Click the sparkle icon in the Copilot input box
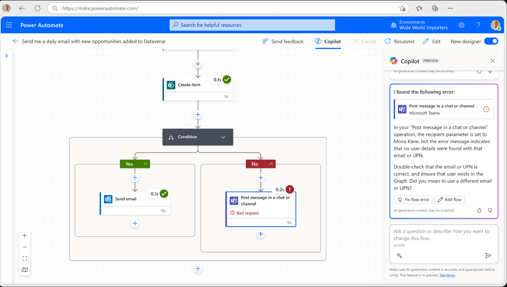507x287 pixels. click(x=399, y=255)
